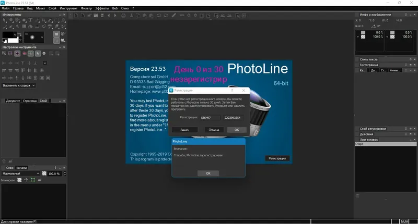Switch to the Каналы tab
The image size is (418, 224).
tap(21, 168)
